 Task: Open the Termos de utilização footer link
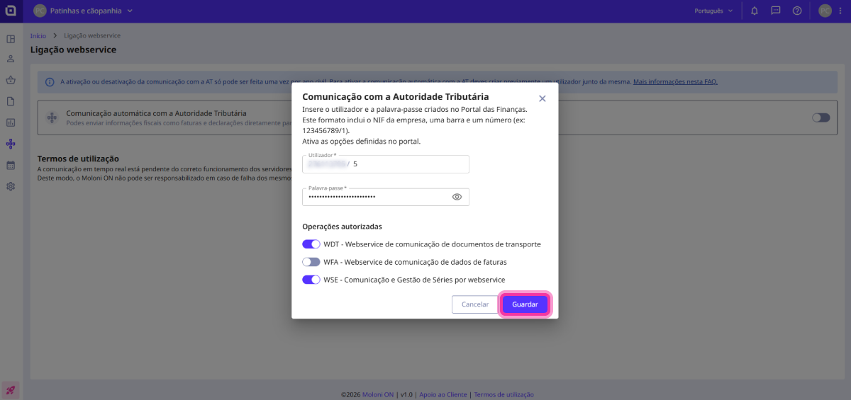pos(504,394)
